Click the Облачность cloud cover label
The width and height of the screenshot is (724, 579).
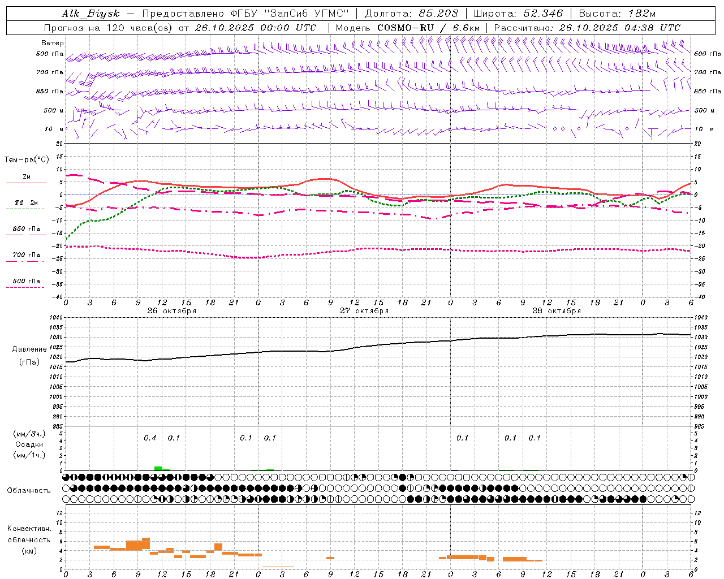tap(29, 490)
